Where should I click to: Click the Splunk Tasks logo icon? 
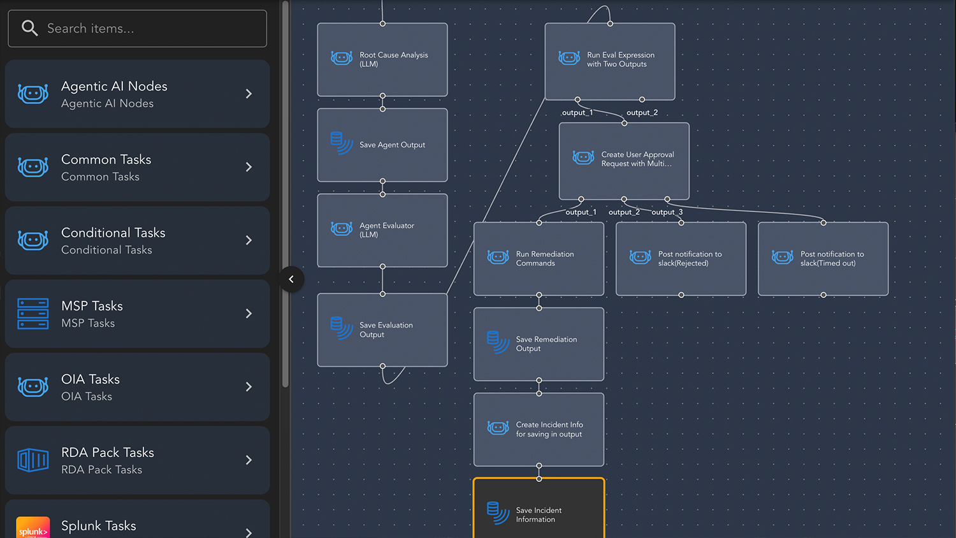click(x=33, y=528)
